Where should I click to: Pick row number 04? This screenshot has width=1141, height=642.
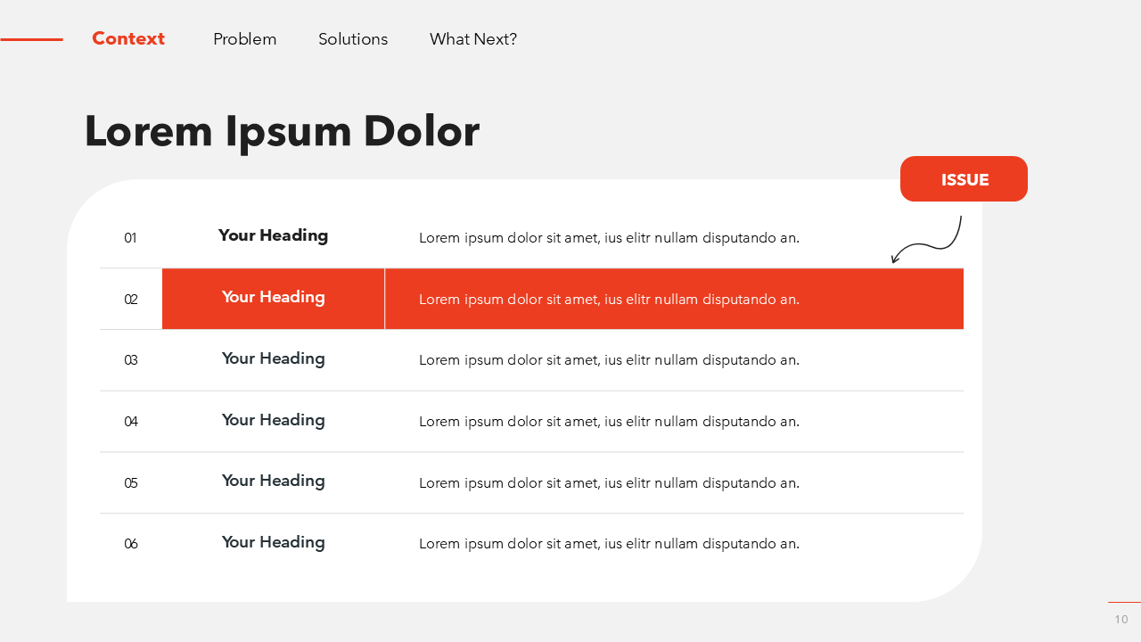[131, 422]
